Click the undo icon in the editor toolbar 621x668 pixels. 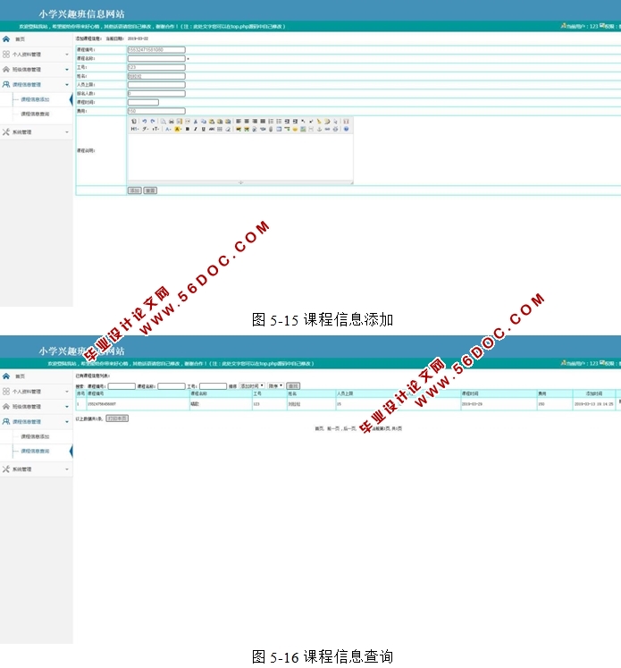coord(144,121)
